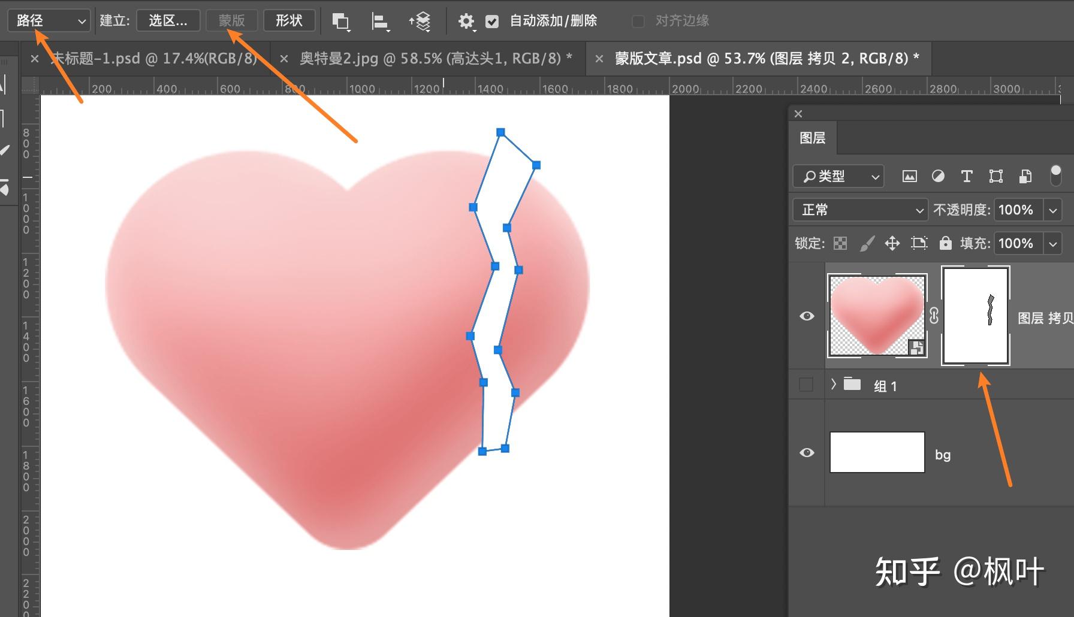Click the path operations icon
Image resolution: width=1074 pixels, height=617 pixels.
coord(340,22)
